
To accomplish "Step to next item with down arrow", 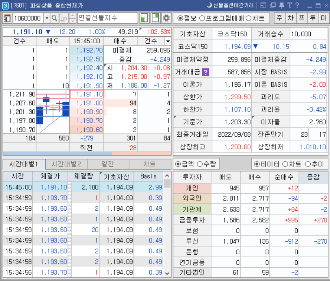I will [72, 21].
